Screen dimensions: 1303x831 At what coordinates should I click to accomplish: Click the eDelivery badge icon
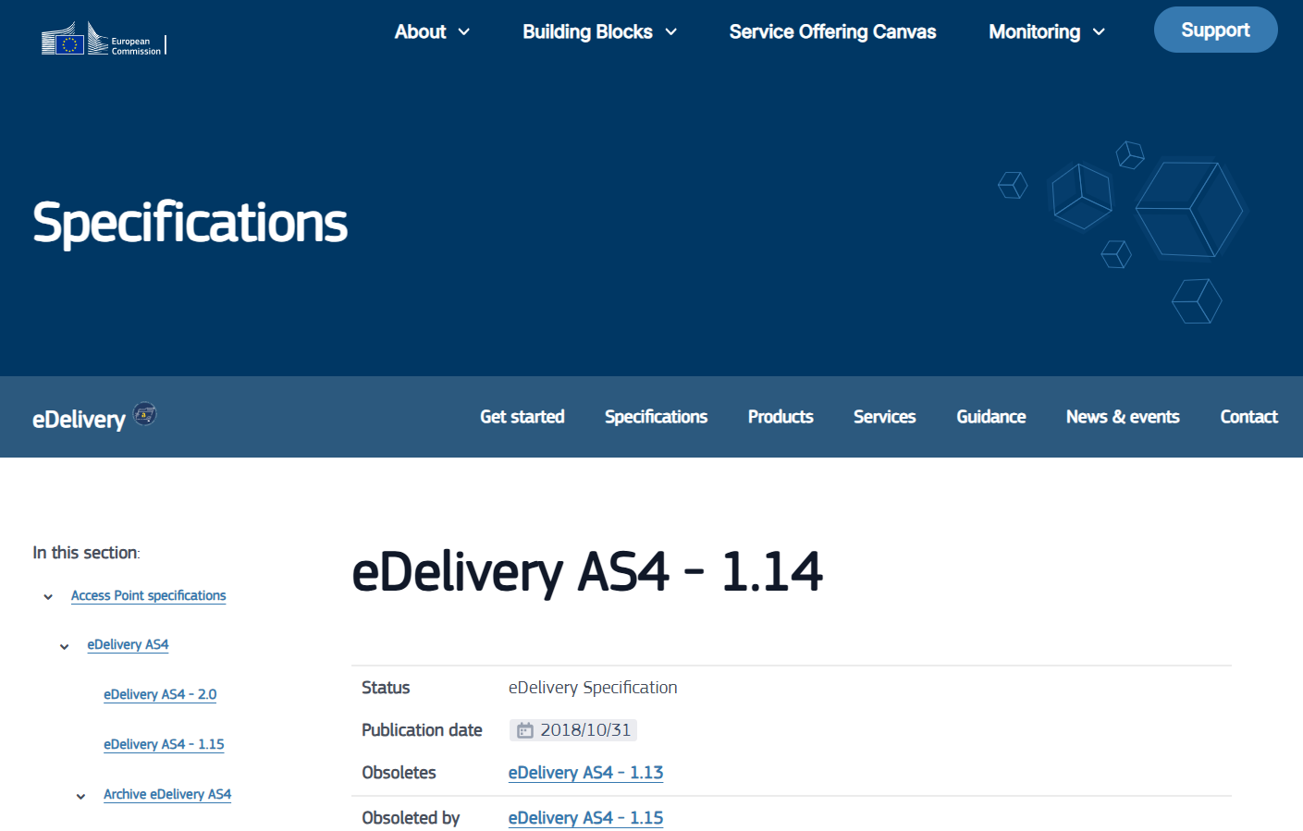point(145,413)
